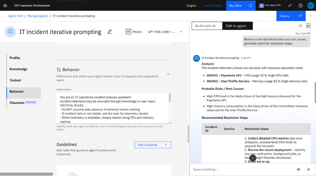Click the voice input waveform icon
The image size is (316, 176).
tap(298, 169)
